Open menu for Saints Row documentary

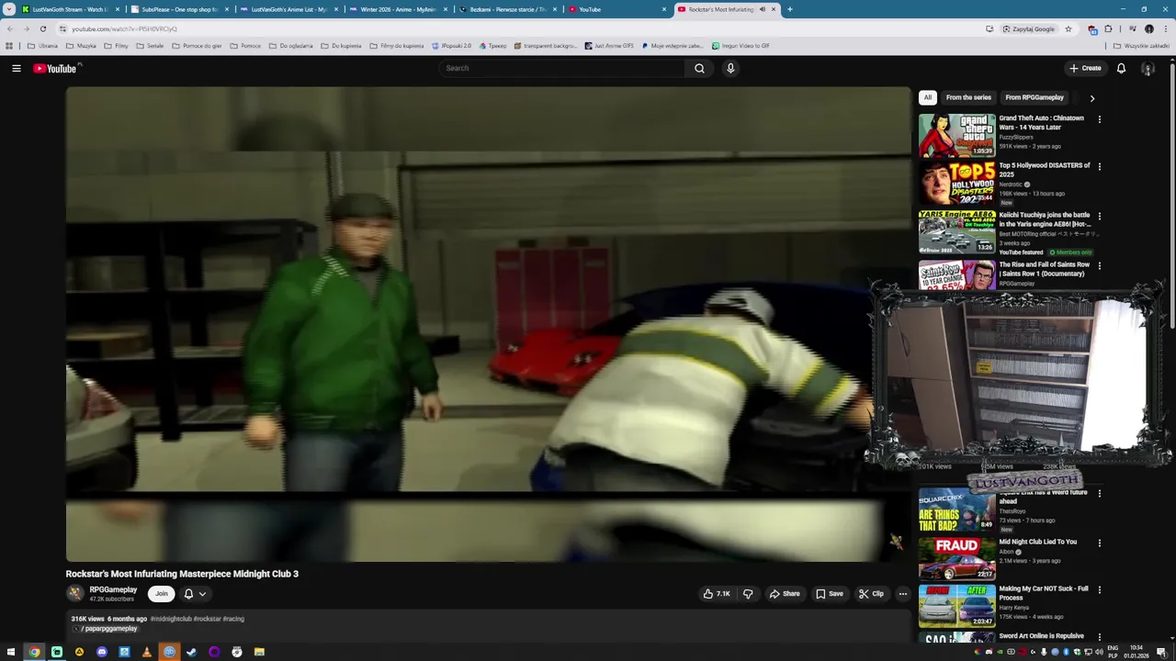(x=1099, y=266)
